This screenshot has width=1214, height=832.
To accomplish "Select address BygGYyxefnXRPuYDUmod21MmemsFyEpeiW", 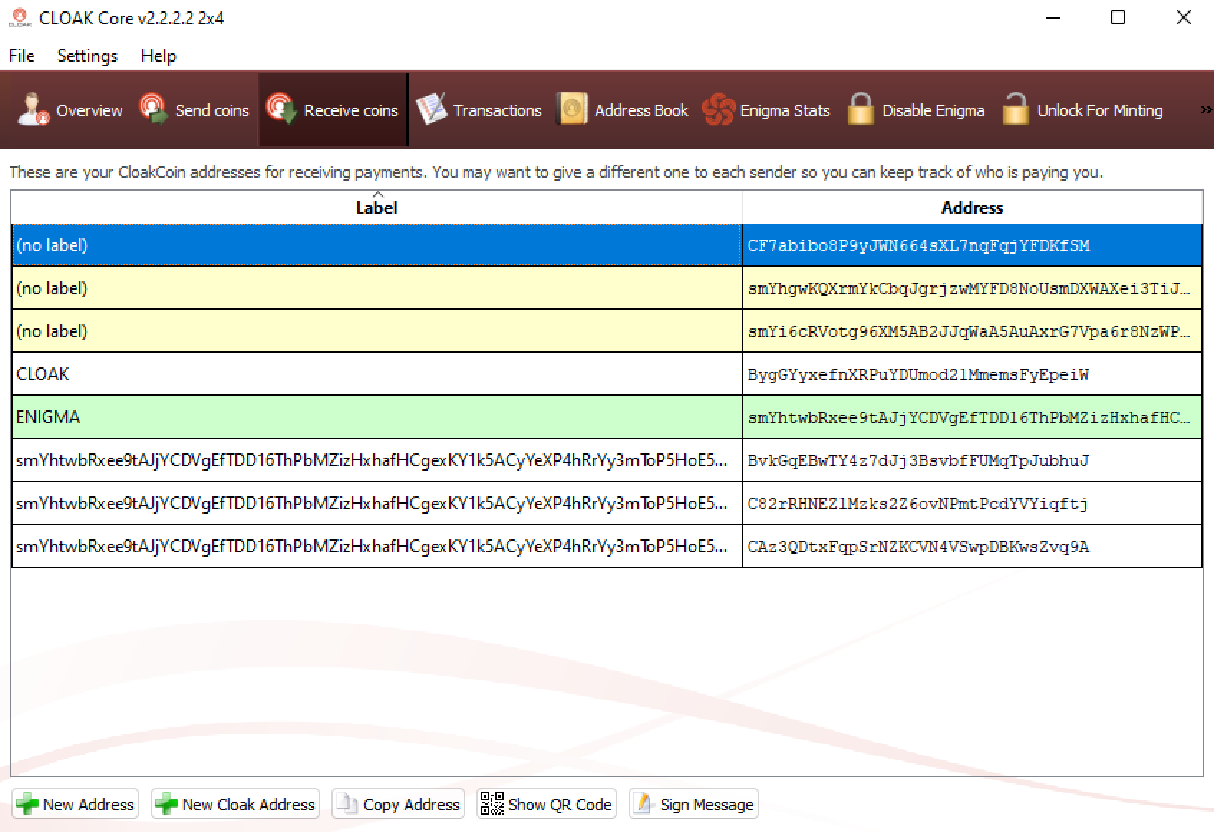I will pos(972,374).
